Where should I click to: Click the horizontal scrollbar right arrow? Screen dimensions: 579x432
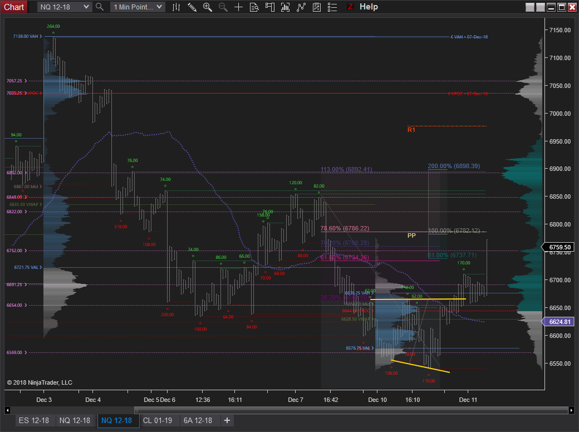571,410
